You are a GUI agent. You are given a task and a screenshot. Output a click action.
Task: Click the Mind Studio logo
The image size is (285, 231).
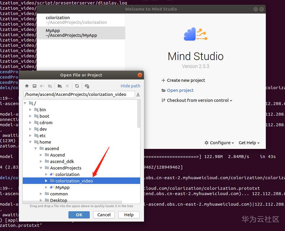click(x=196, y=34)
